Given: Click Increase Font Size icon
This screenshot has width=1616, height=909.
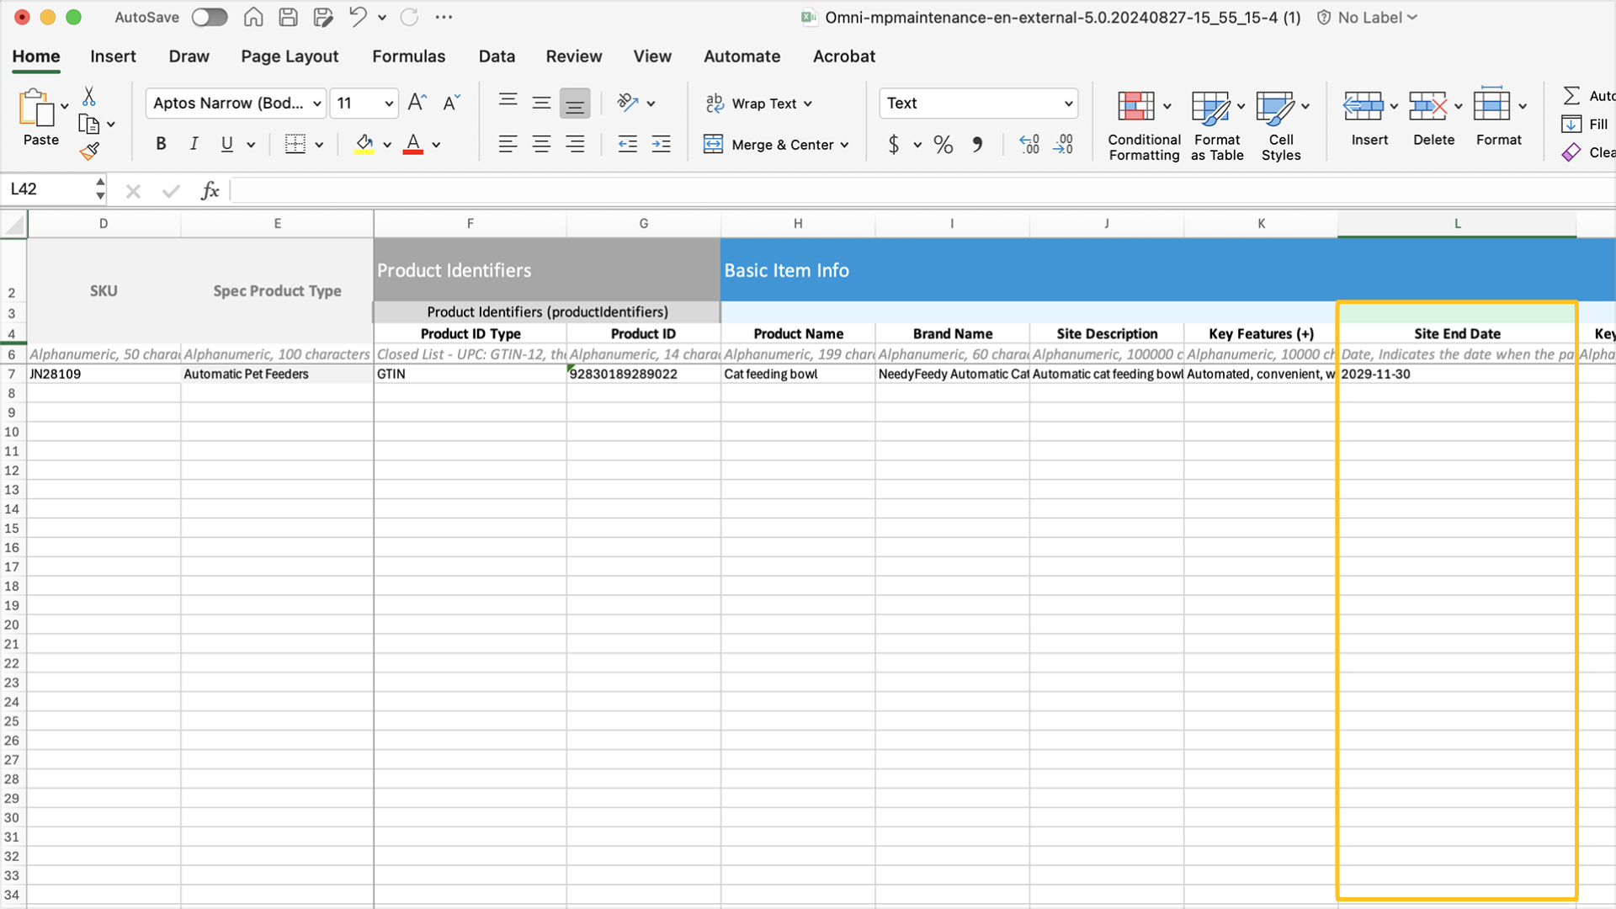Looking at the screenshot, I should (x=417, y=103).
